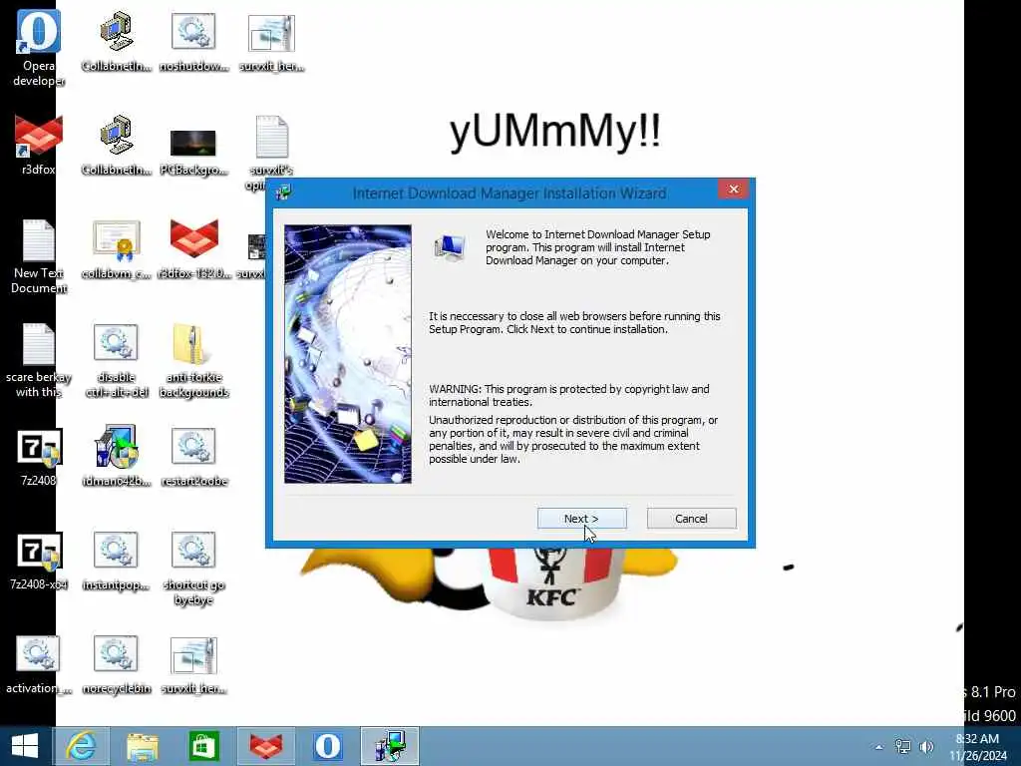Select collabvm certificate icon
The width and height of the screenshot is (1021, 766).
tap(116, 249)
